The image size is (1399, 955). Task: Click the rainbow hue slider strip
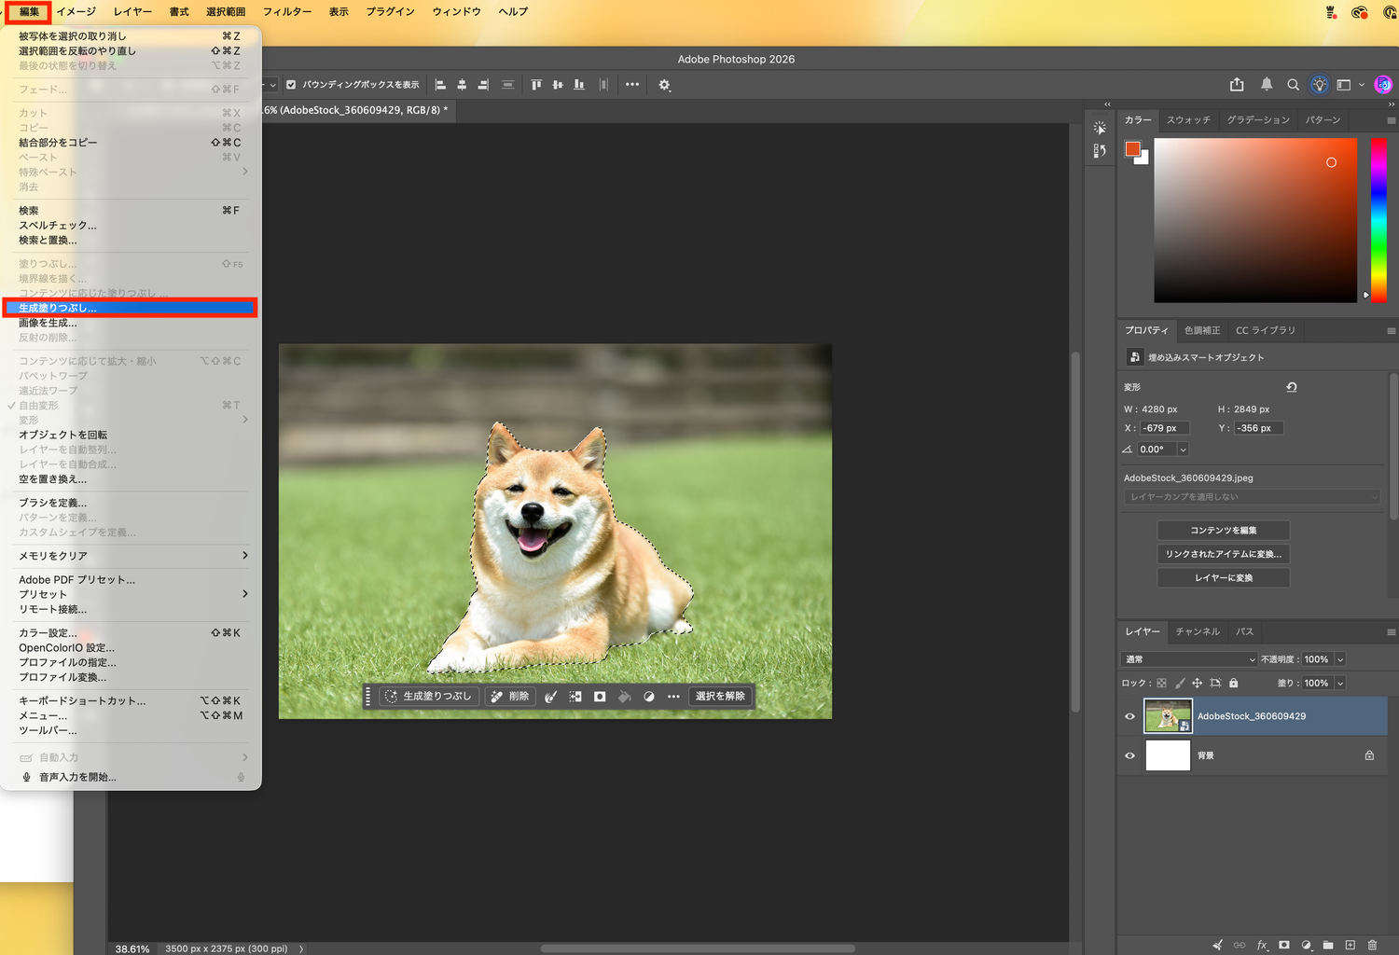pyautogui.click(x=1378, y=220)
